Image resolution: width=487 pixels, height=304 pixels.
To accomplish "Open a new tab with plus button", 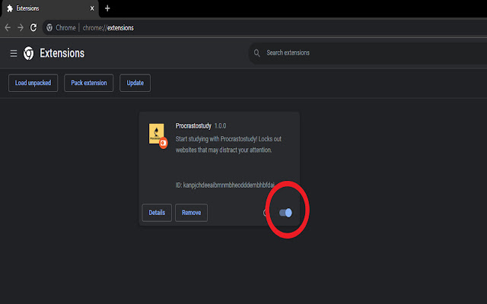I will tap(107, 8).
